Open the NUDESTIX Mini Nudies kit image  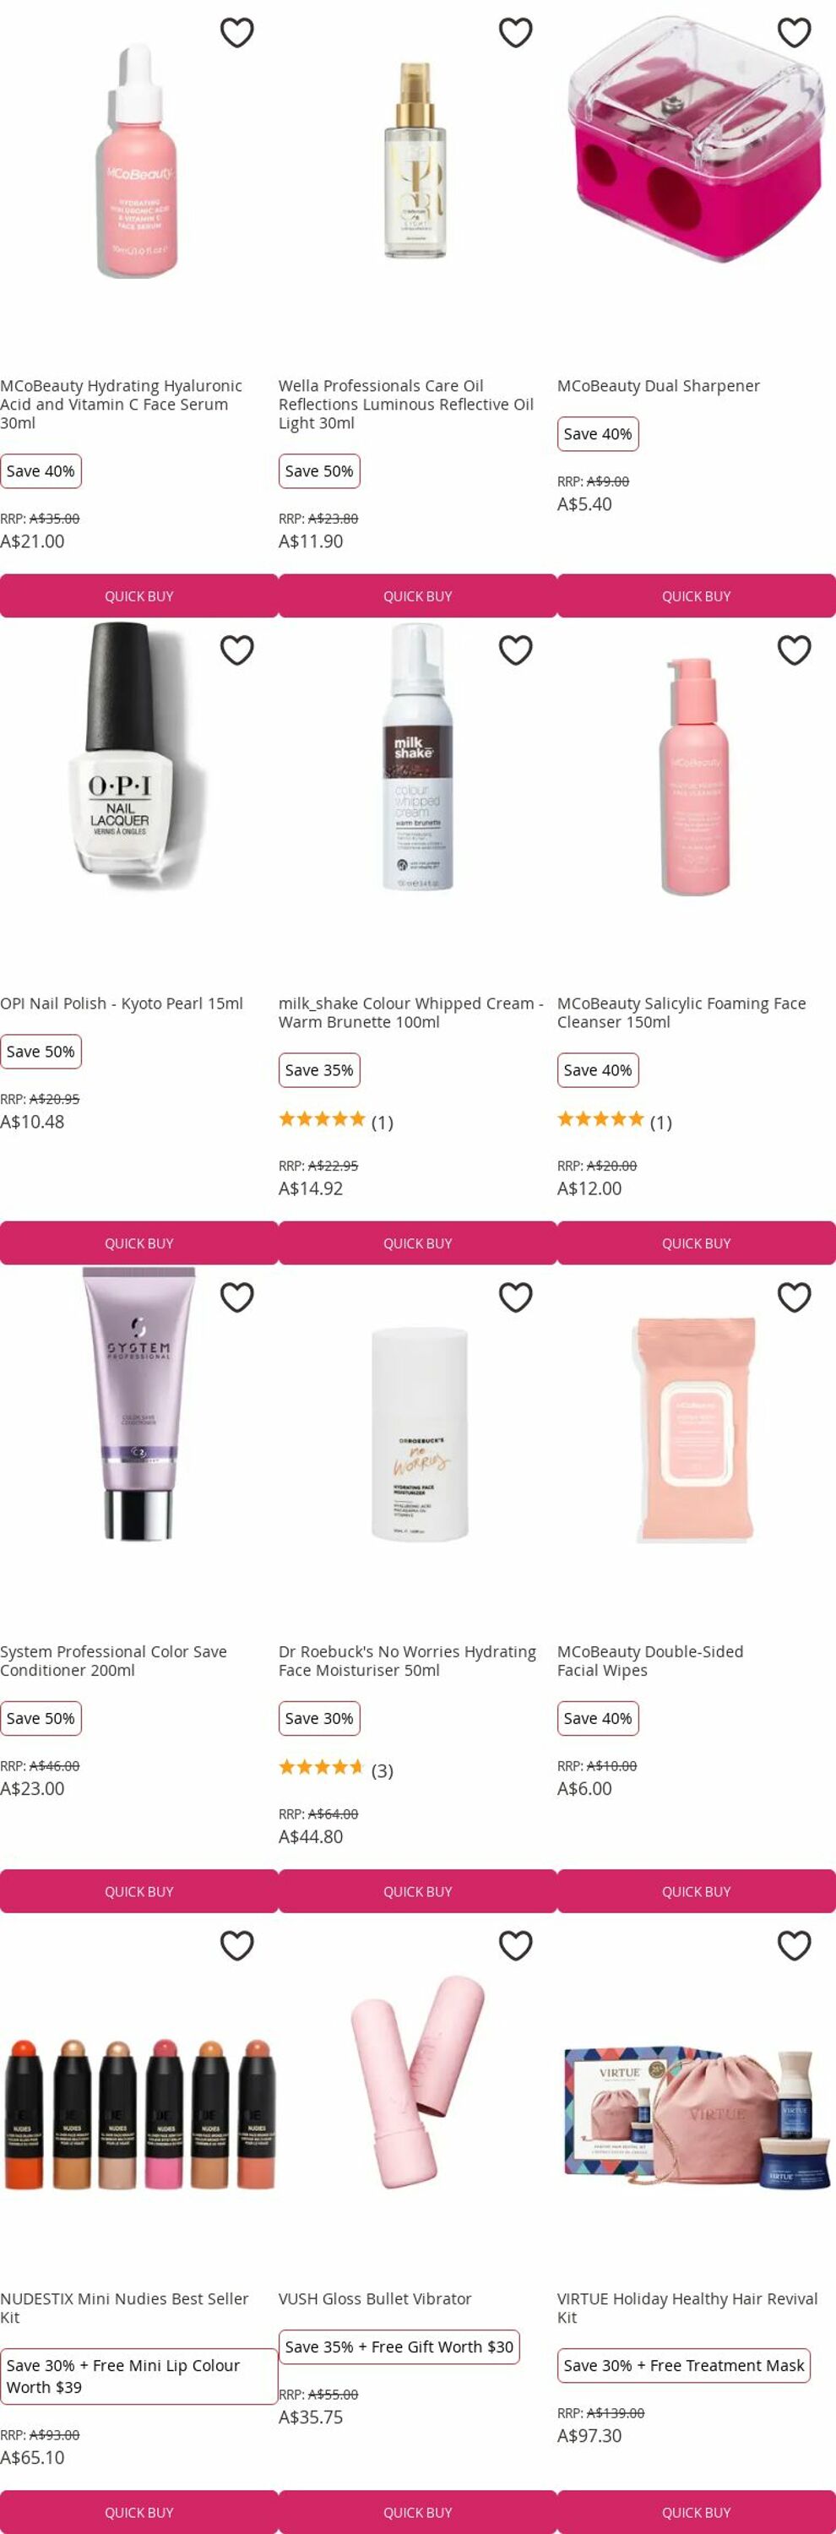tap(138, 2112)
